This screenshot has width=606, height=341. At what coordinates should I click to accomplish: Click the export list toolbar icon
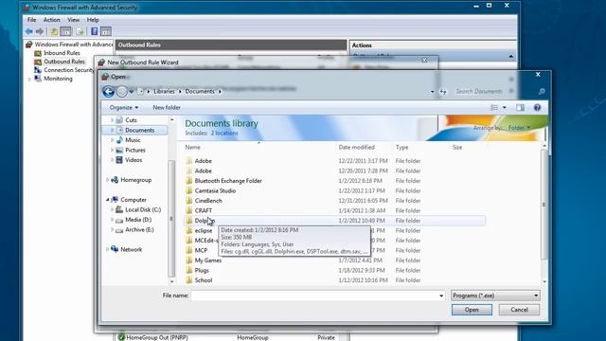click(80, 31)
